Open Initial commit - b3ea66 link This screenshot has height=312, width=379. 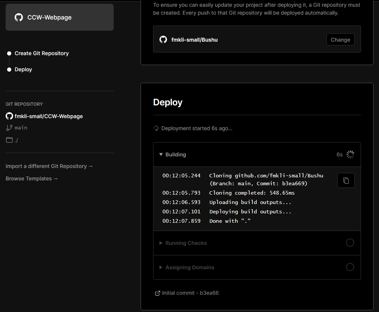190,293
